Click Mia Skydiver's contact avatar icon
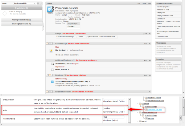Image resolution: width=185 pixels, height=126 pixels. [x=51, y=51]
